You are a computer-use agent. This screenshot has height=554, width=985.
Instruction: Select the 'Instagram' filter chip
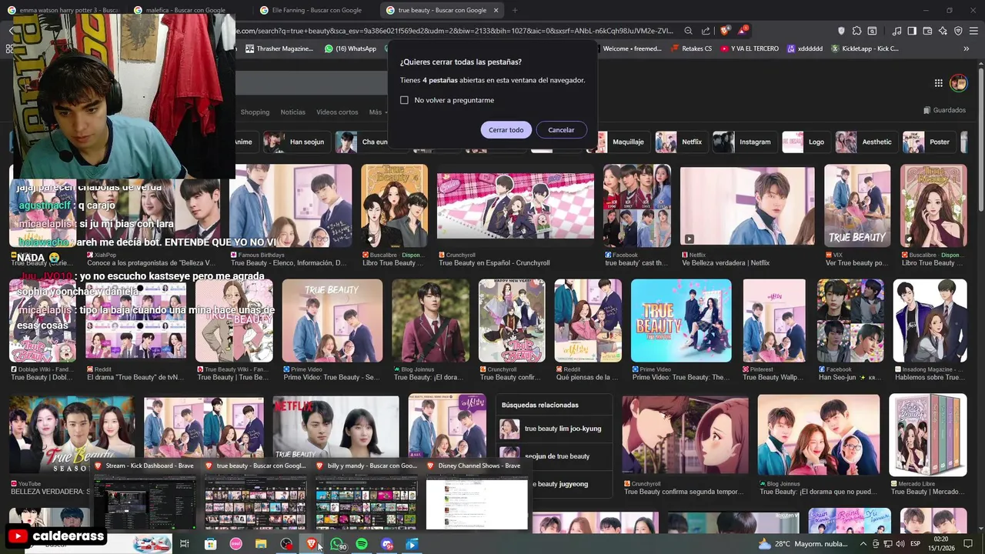(x=743, y=142)
